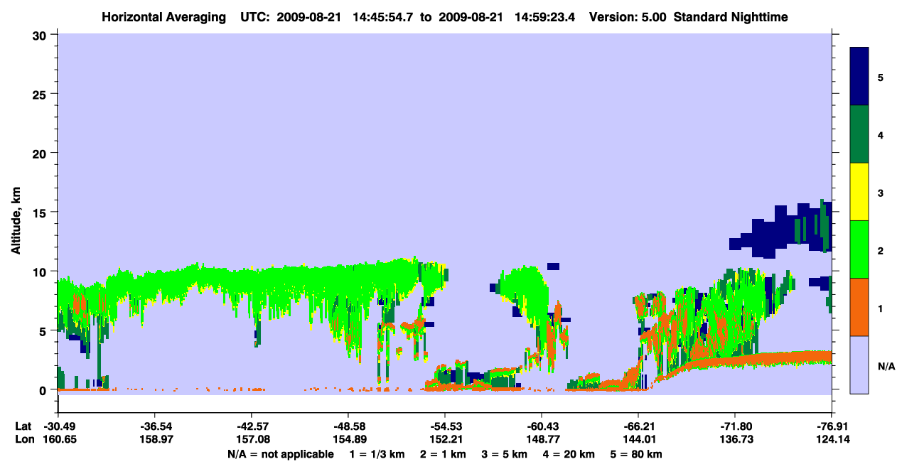Click latitude value -71.80
The width and height of the screenshot is (924, 474).
[x=734, y=426]
